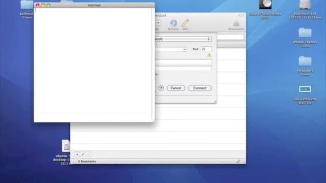Zoom the Untitled window with green button
326x183 pixels.
point(48,5)
